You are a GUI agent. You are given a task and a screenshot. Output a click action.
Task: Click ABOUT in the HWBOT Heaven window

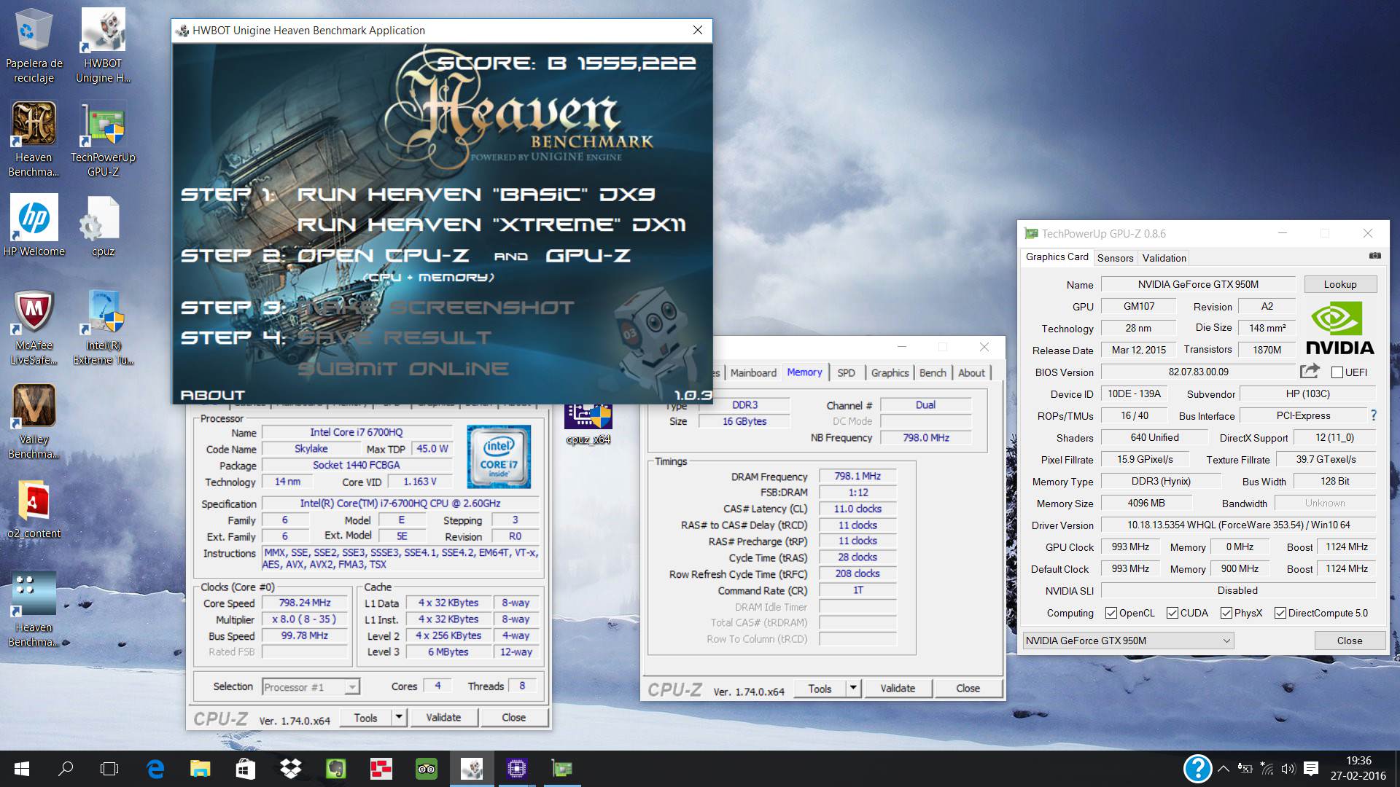pos(212,395)
